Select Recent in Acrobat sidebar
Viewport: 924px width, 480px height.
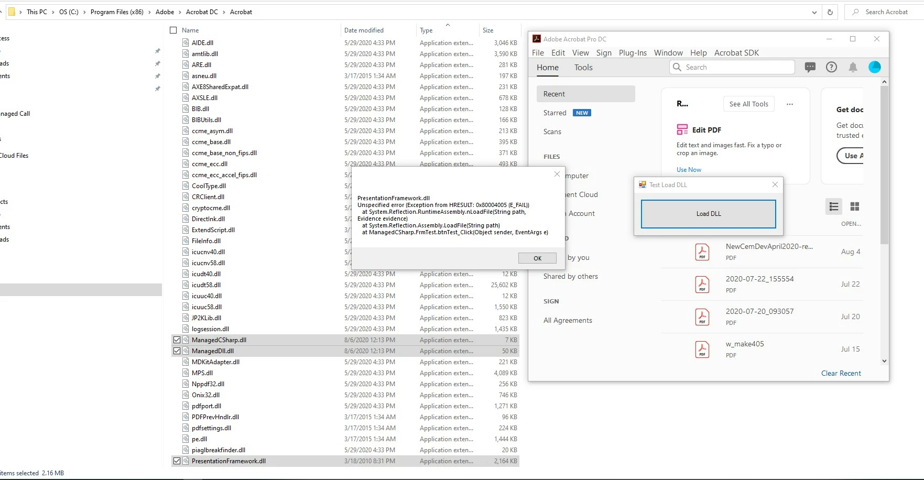[585, 94]
